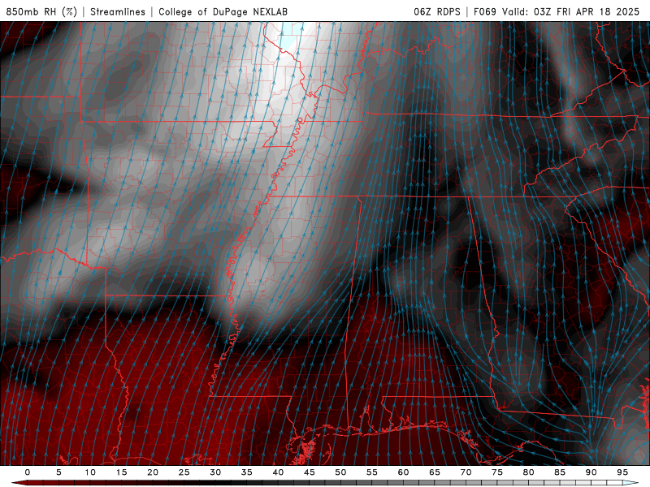Select the 65 value on the colorbar
Screen dimensions: 650x487
tap(435, 472)
